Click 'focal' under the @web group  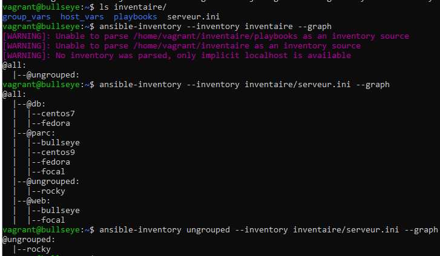click(53, 220)
